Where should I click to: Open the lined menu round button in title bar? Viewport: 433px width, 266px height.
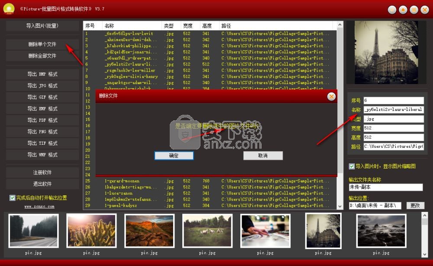[x=414, y=10]
